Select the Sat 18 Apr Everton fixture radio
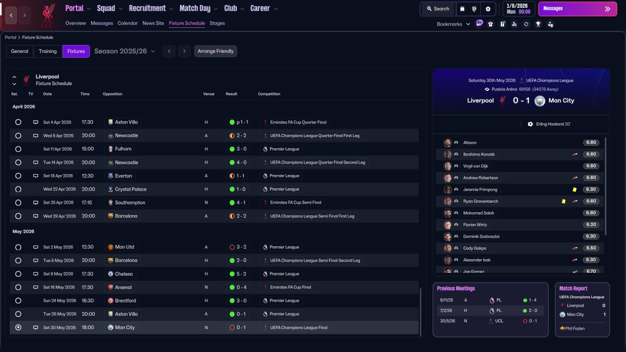 pyautogui.click(x=18, y=176)
